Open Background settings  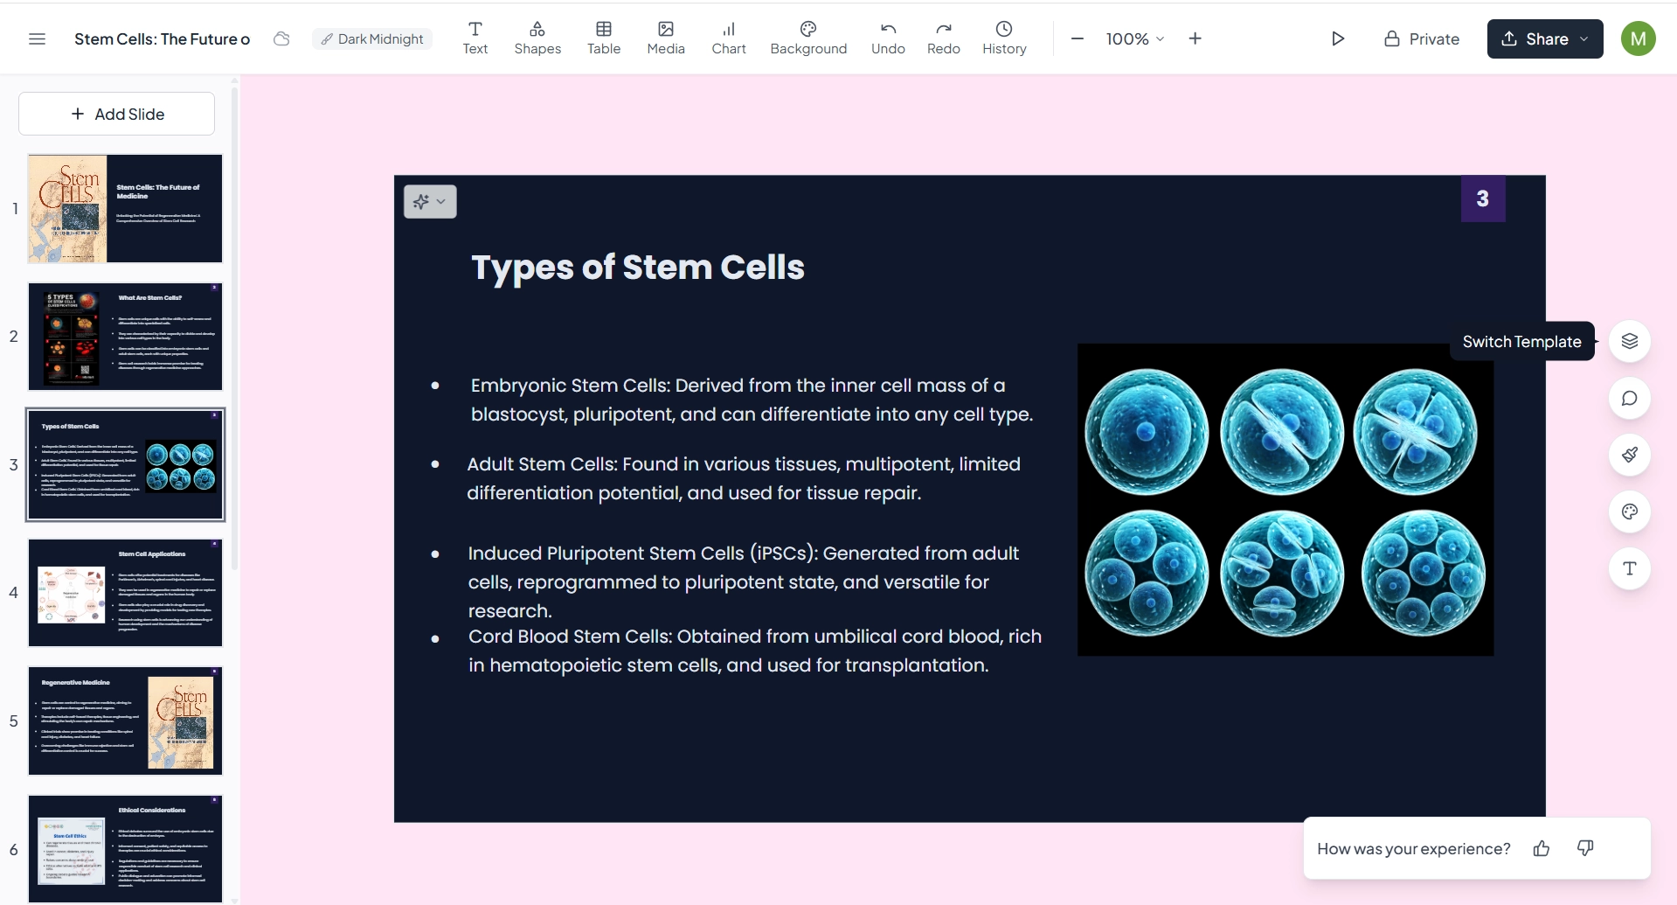pyautogui.click(x=808, y=38)
